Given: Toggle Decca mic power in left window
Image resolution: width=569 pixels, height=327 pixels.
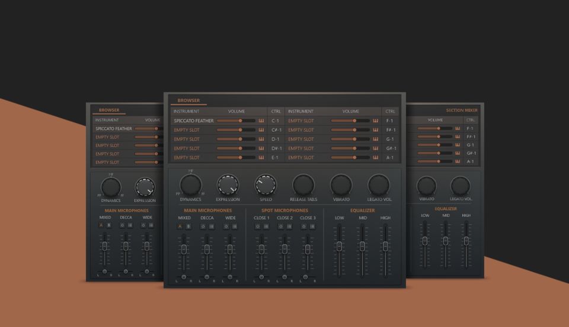Looking at the screenshot, I should (122, 225).
